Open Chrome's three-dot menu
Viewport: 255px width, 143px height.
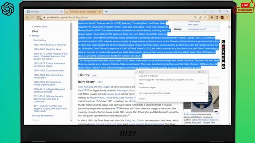tap(228, 17)
